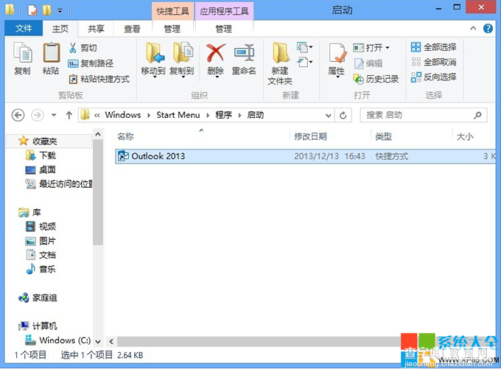The image size is (501, 369).
Task: Open the recent locations dropdown arrow
Action: click(54, 115)
